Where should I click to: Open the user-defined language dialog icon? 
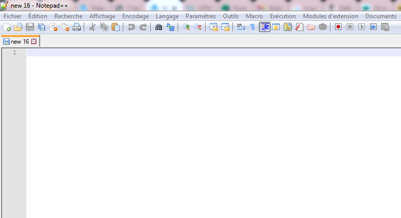276,27
